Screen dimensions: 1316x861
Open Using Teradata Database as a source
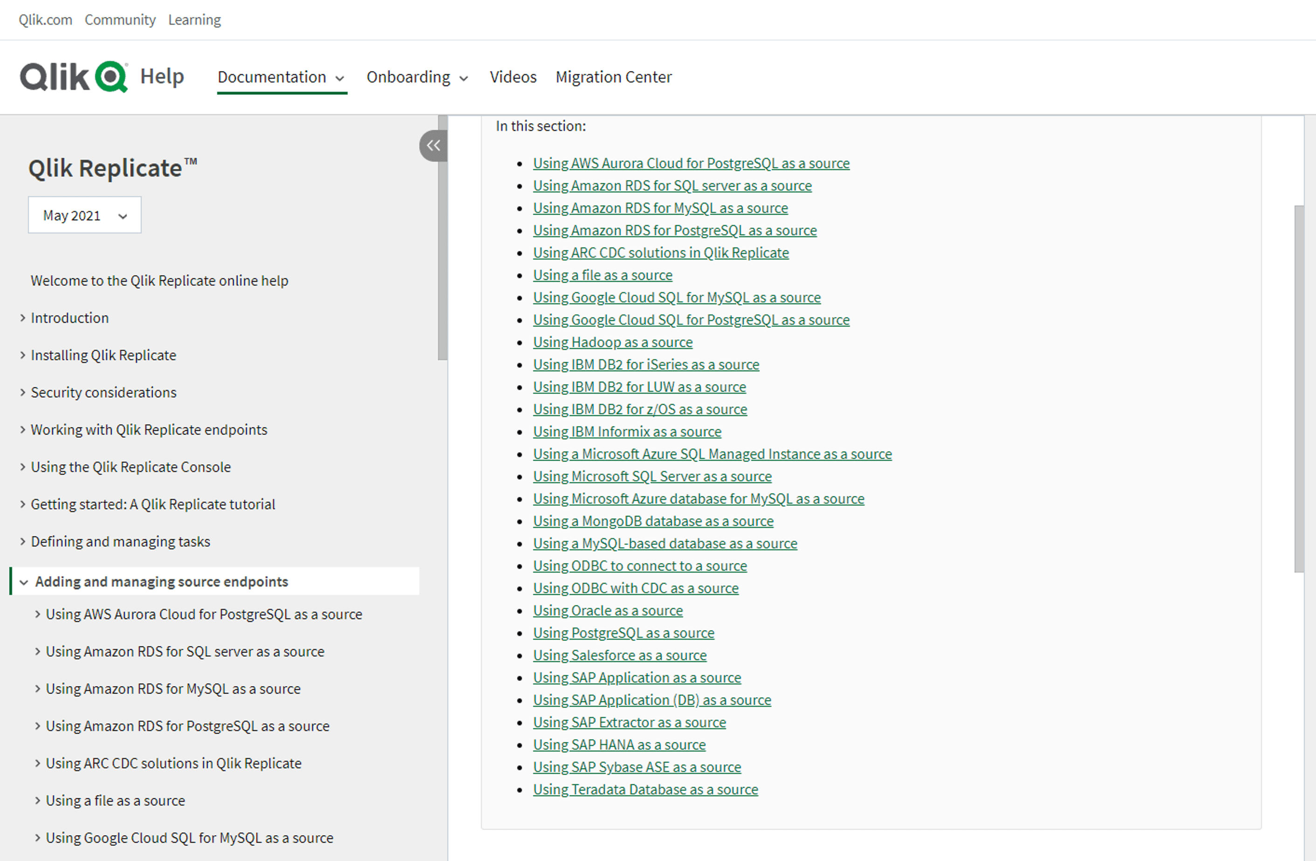[645, 790]
